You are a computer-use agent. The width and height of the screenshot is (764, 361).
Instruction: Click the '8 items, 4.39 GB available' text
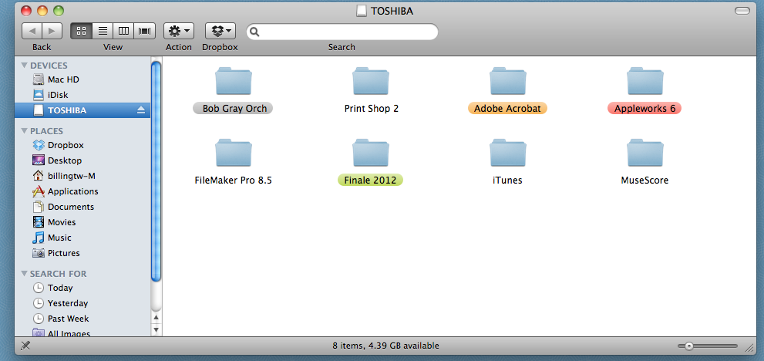pos(386,346)
